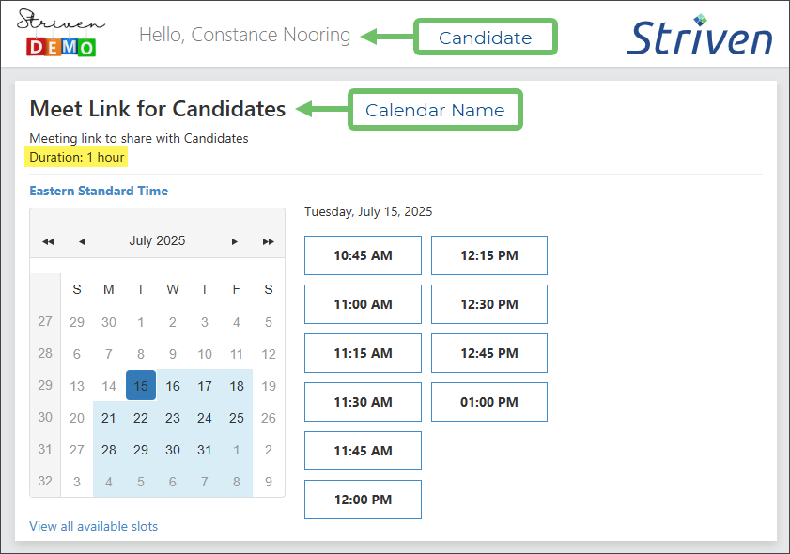The image size is (790, 554).
Task: Jump back a year with the double-left arrow
Action: pyautogui.click(x=48, y=241)
